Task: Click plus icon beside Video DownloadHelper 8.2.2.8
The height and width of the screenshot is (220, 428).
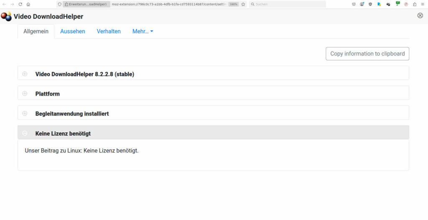Action: pyautogui.click(x=25, y=74)
